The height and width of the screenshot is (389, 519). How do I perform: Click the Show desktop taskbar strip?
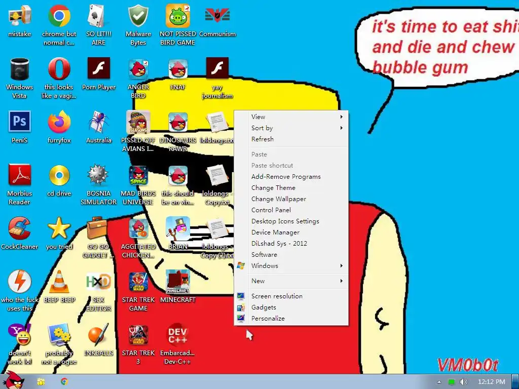coord(515,382)
